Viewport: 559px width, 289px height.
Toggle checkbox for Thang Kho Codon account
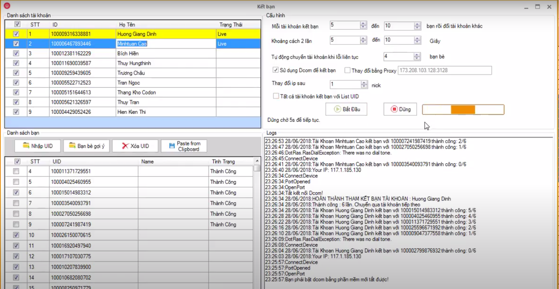[x=16, y=92]
